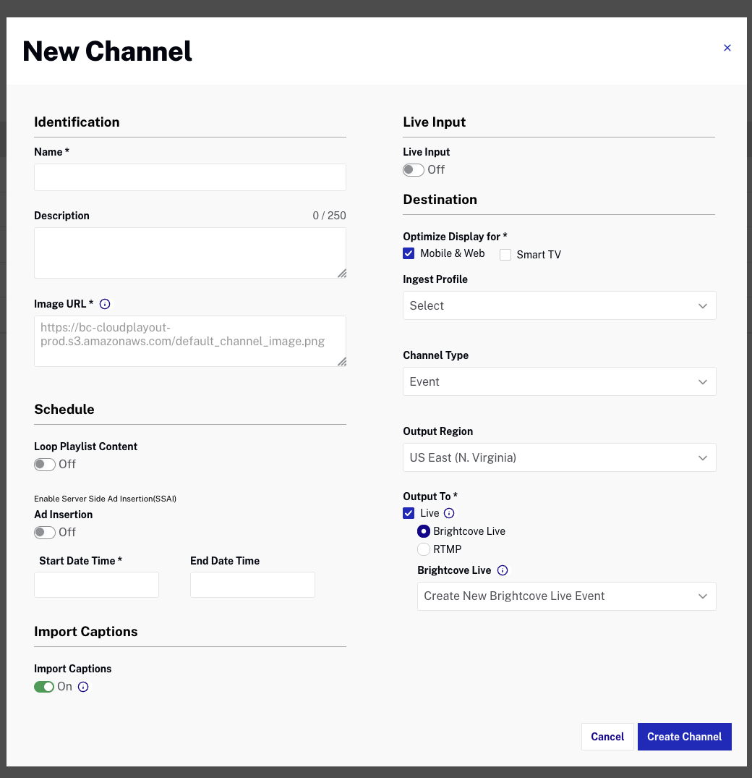
Task: Enable the Ad Insertion toggle
Action: (44, 532)
